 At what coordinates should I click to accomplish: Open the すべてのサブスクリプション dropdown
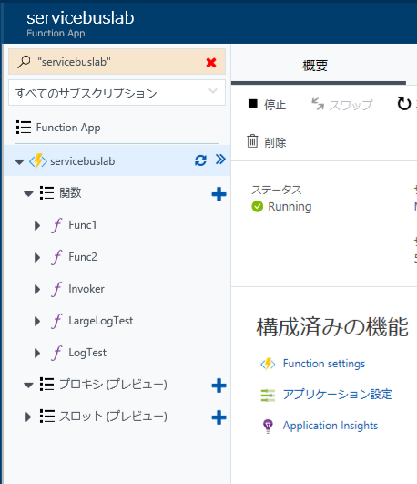coord(117,93)
